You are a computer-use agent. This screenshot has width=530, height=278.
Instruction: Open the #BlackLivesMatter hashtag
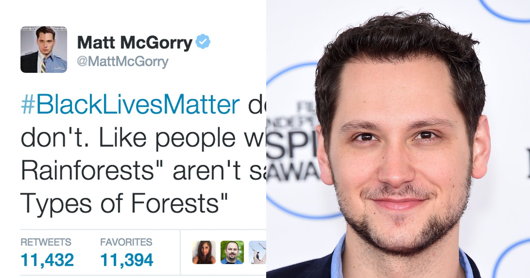coord(130,104)
